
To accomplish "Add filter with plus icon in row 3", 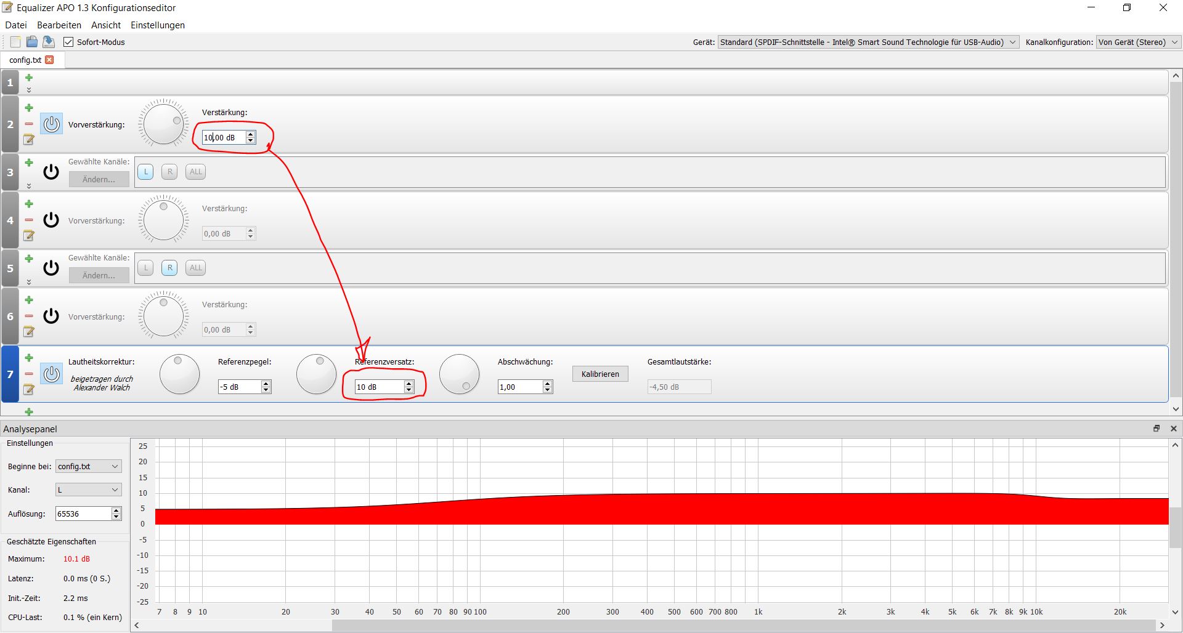I will click(29, 163).
